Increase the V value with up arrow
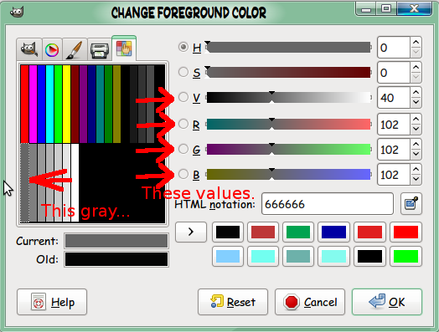This screenshot has height=332, width=439. [x=416, y=93]
